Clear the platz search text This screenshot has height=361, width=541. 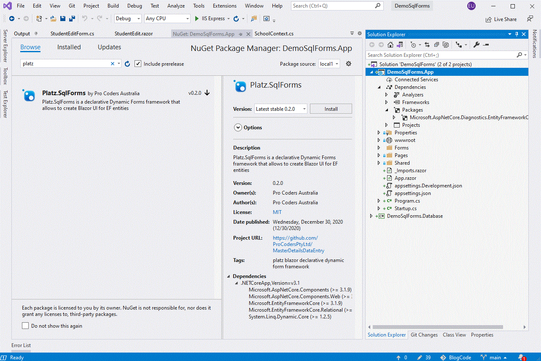tap(113, 64)
